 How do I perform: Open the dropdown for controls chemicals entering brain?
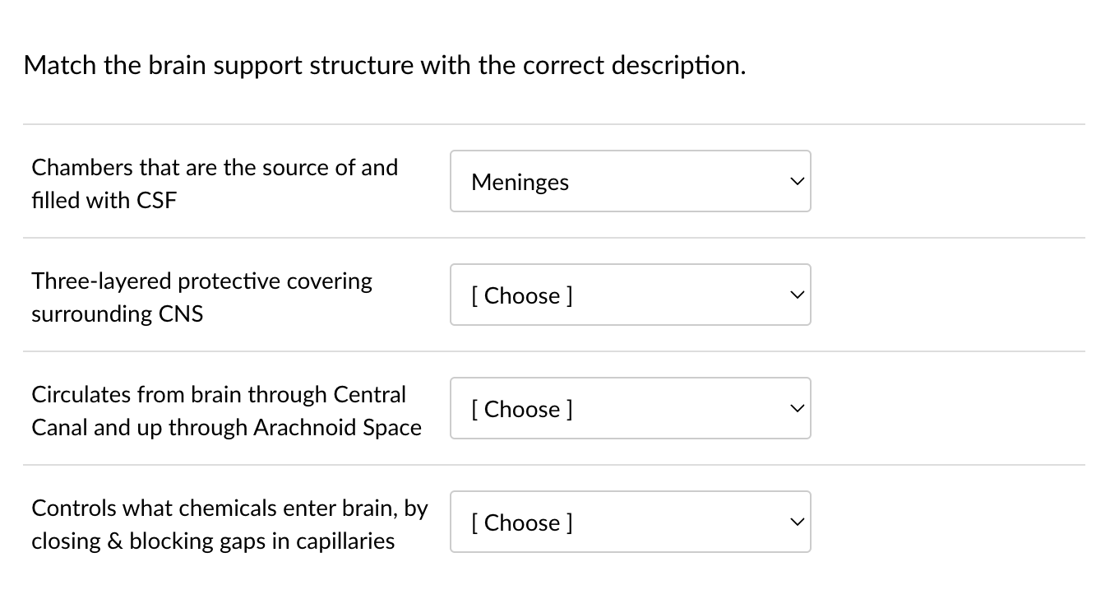630,522
